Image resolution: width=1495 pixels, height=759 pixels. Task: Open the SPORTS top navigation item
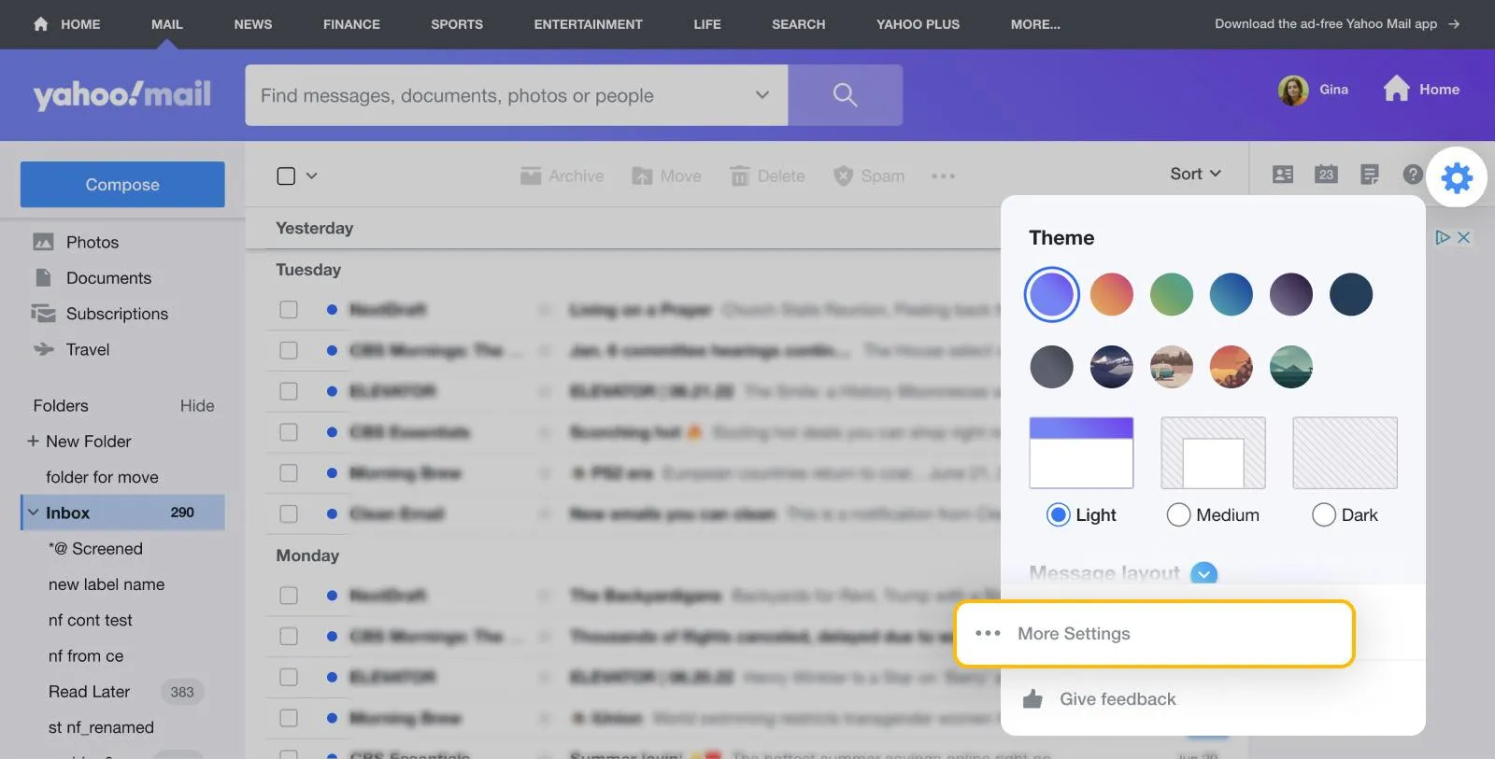point(457,24)
